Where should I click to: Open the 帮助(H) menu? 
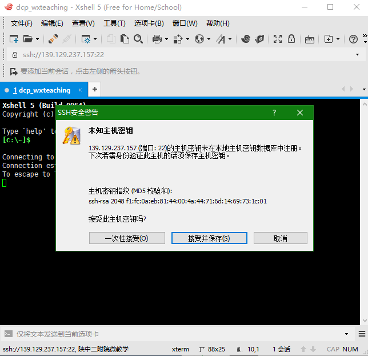(218, 23)
